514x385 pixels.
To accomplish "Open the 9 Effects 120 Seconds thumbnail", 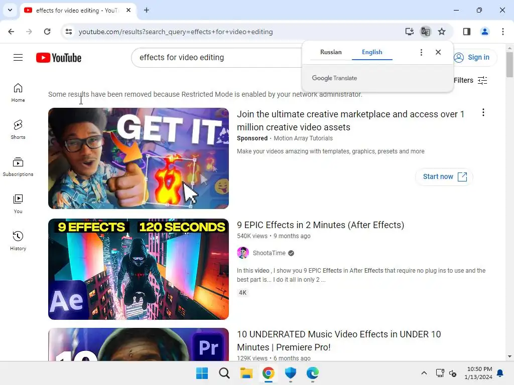I will coord(139,269).
